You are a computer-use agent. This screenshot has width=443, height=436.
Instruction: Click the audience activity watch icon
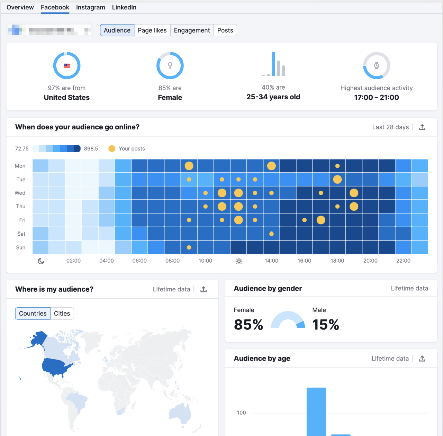(377, 65)
